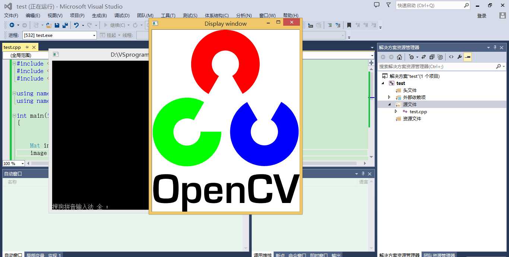Screen dimensions: 509x257
Task: Switch to the 局部变量 tab
Action: coord(35,255)
